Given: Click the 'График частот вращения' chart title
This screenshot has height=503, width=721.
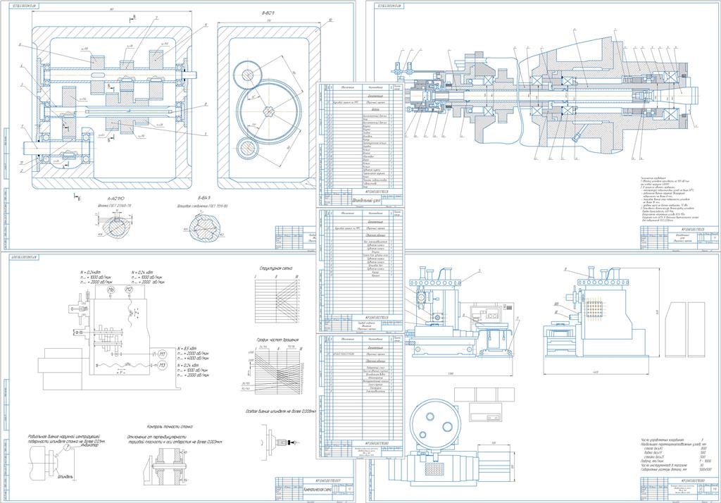Looking at the screenshot, I should (277, 340).
